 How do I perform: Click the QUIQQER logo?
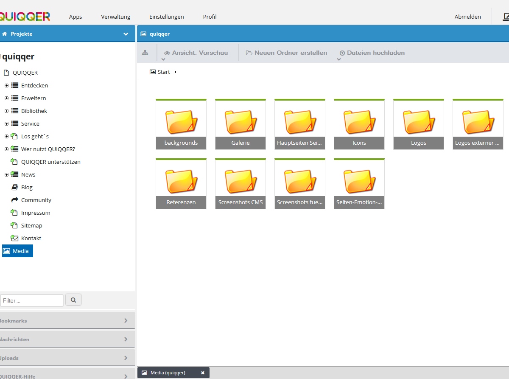(x=25, y=17)
